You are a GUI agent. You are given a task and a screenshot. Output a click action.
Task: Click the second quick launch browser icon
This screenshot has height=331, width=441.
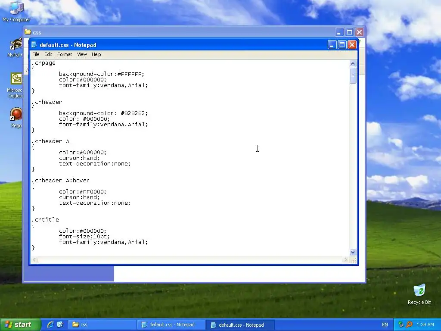[60, 325]
